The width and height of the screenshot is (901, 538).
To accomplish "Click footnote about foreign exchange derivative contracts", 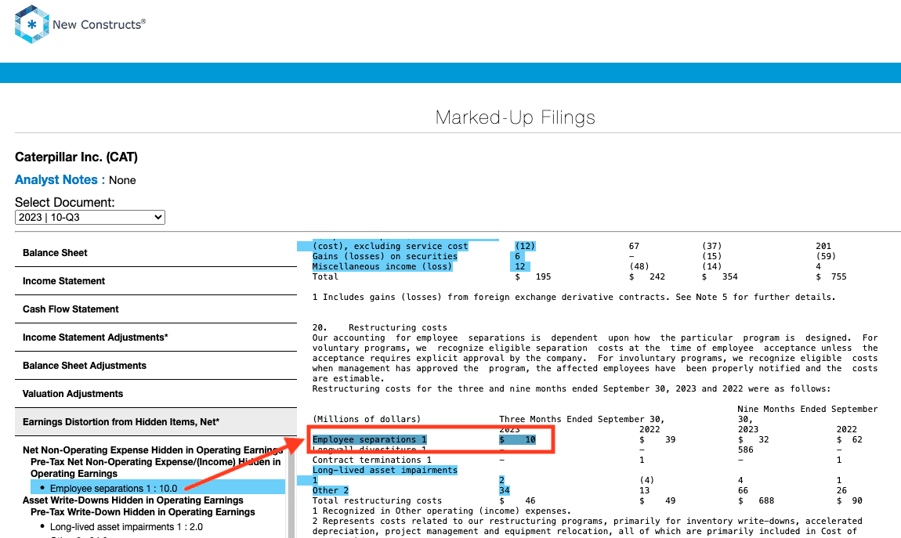I will (574, 298).
